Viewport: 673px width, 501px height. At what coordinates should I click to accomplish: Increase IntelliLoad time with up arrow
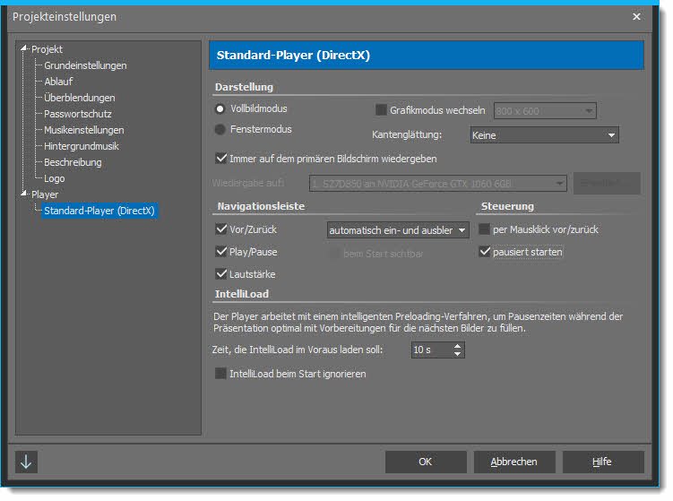coord(458,345)
